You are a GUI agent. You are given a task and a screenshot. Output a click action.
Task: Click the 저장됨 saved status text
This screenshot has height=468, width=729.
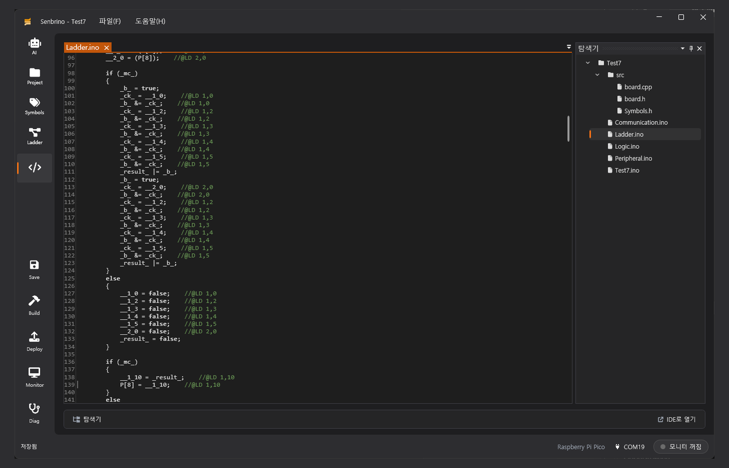pos(29,447)
